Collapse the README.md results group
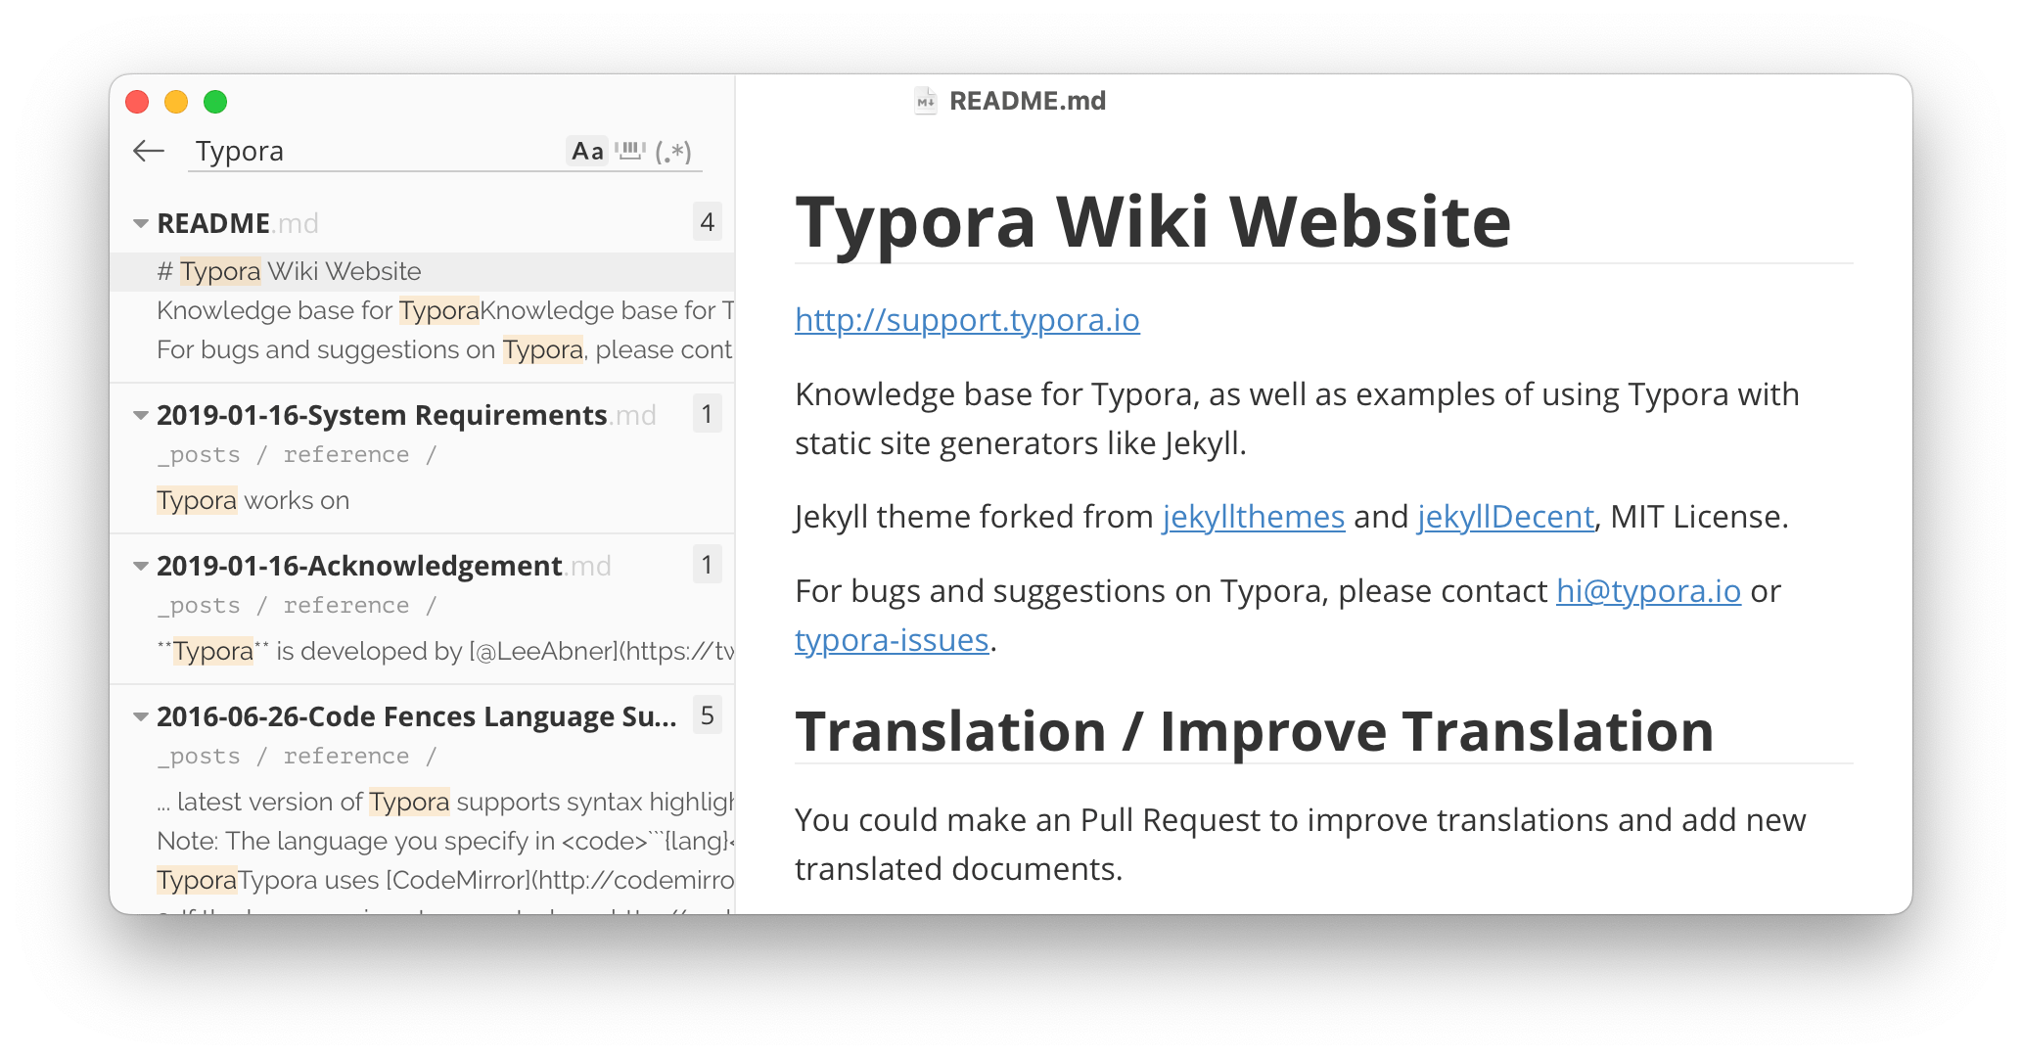Viewport: 2022px width, 1059px height. click(141, 224)
